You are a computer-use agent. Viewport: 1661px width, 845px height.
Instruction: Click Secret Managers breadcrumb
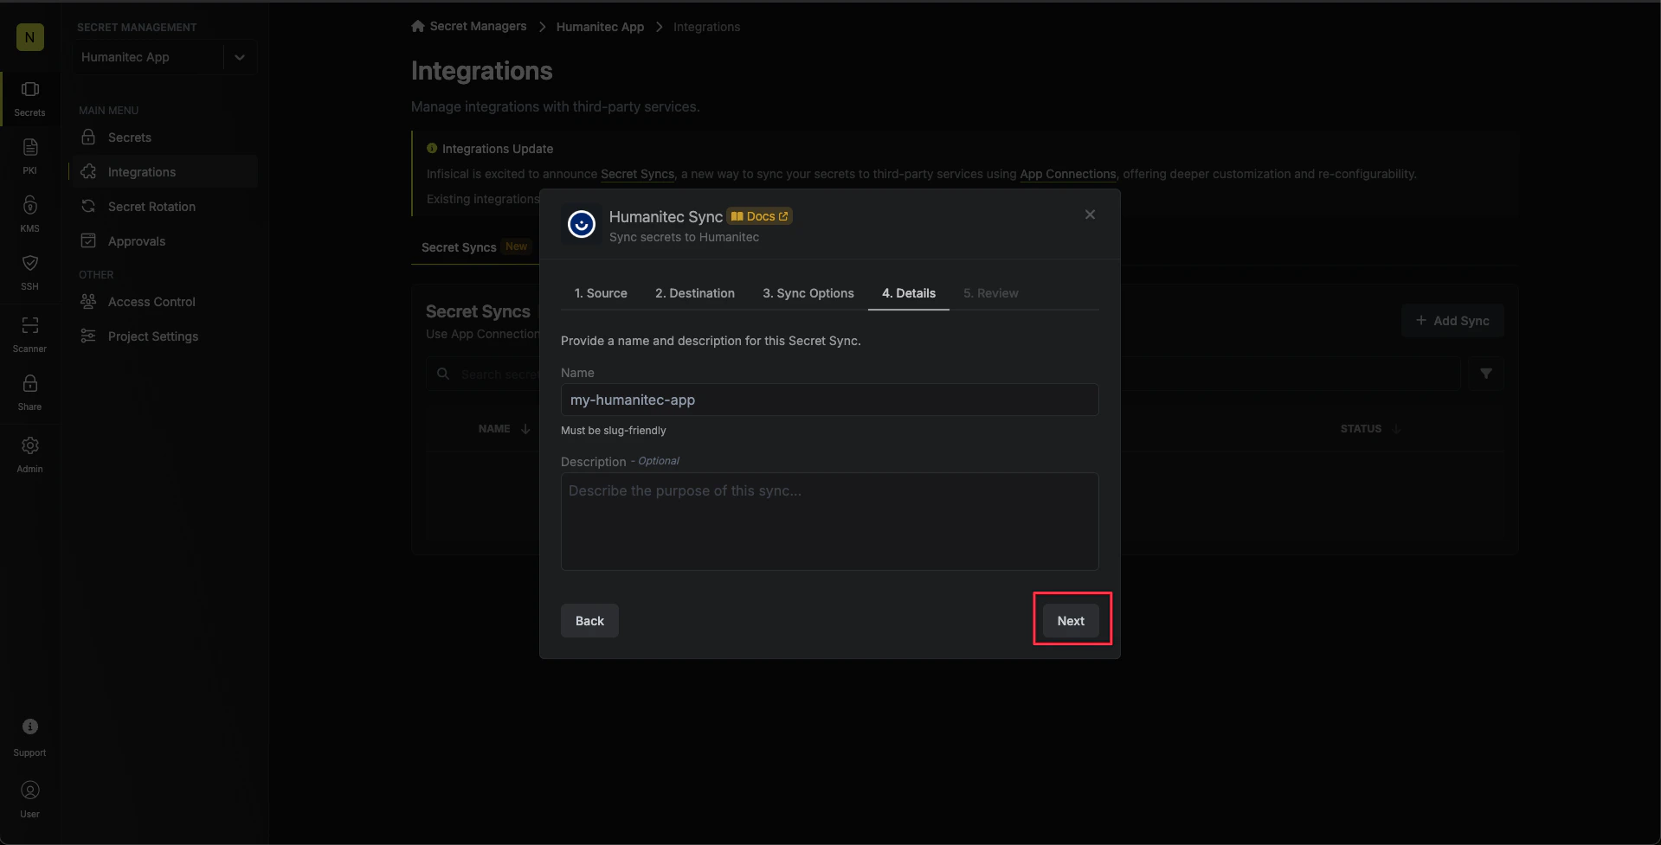coord(478,26)
